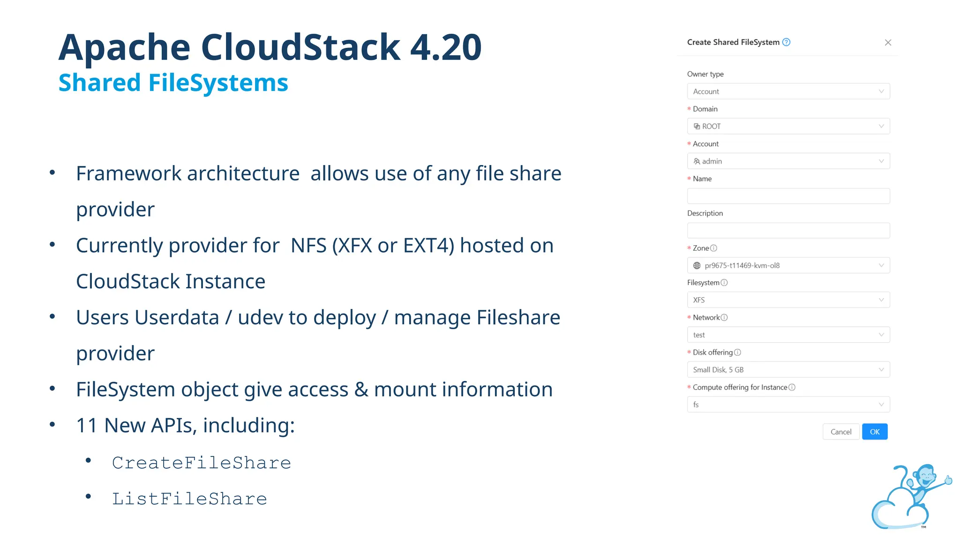Click the '11 New APIs, including:' bullet

(186, 426)
